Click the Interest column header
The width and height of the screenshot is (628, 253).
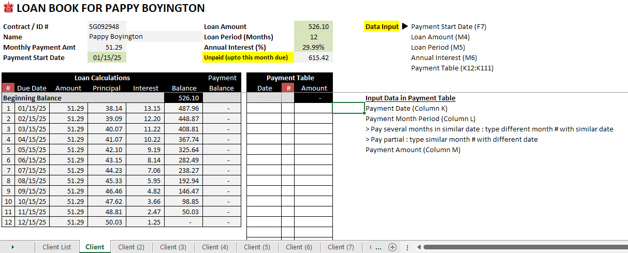click(145, 88)
